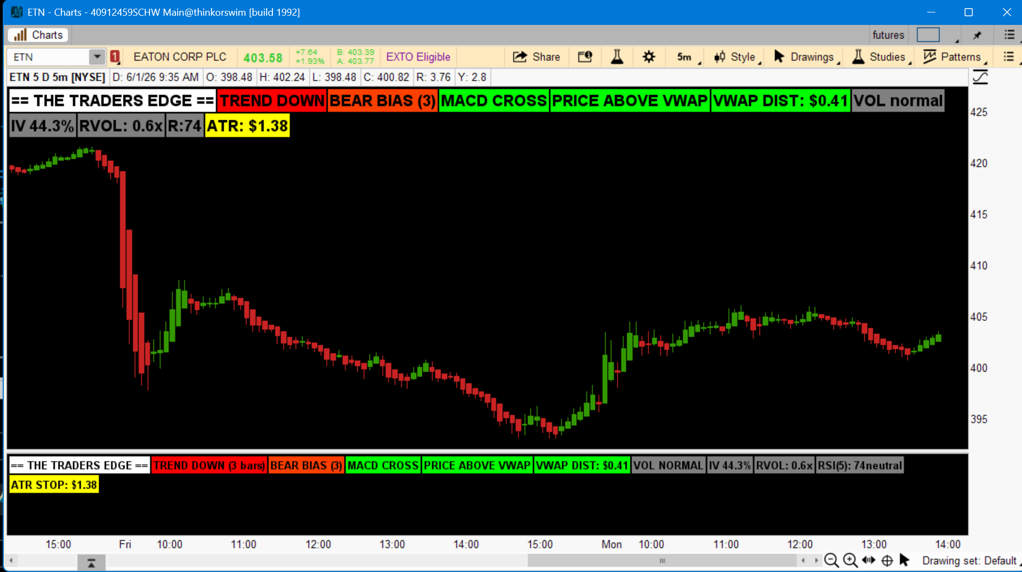Click the 425 price axis label
The image size is (1022, 572).
tap(979, 112)
